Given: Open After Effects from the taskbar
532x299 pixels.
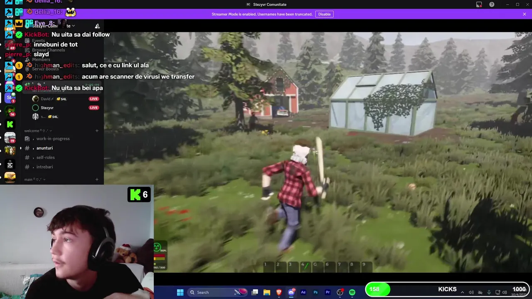Looking at the screenshot, I should [303, 292].
